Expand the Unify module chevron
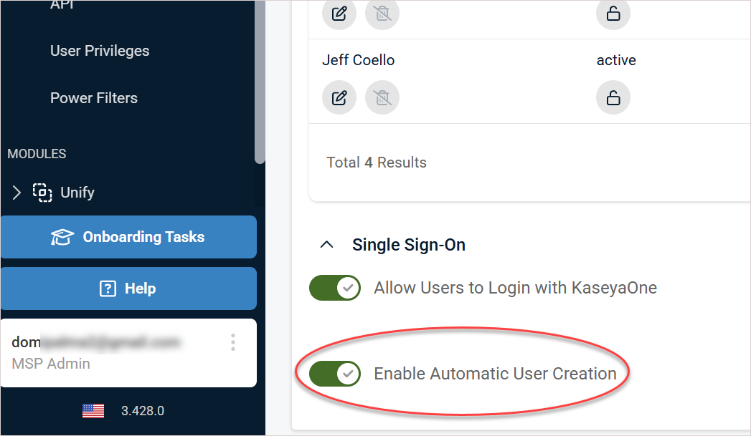 click(17, 192)
